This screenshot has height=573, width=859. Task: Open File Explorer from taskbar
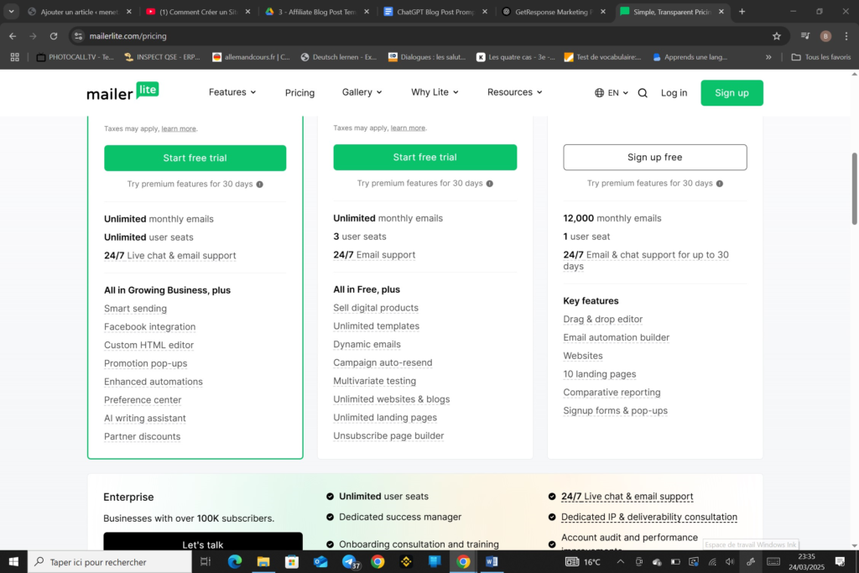(263, 561)
